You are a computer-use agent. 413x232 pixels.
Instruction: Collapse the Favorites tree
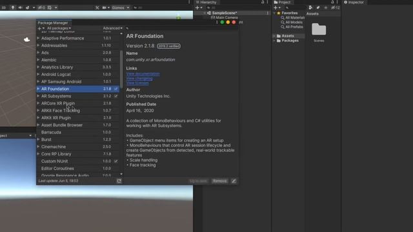click(274, 13)
